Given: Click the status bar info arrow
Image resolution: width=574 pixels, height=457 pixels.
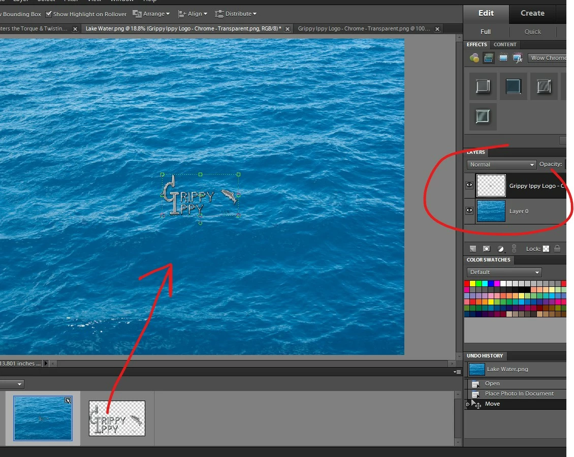Looking at the screenshot, I should tap(46, 364).
